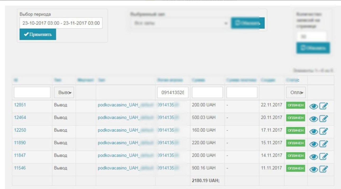Select the date 17.11.2017 cell
Viewport: 341px width, 189px height.
click(x=271, y=130)
